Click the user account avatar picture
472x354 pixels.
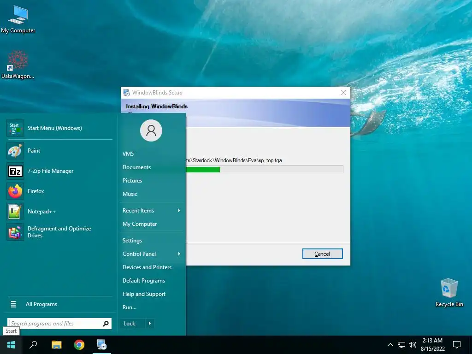click(151, 130)
